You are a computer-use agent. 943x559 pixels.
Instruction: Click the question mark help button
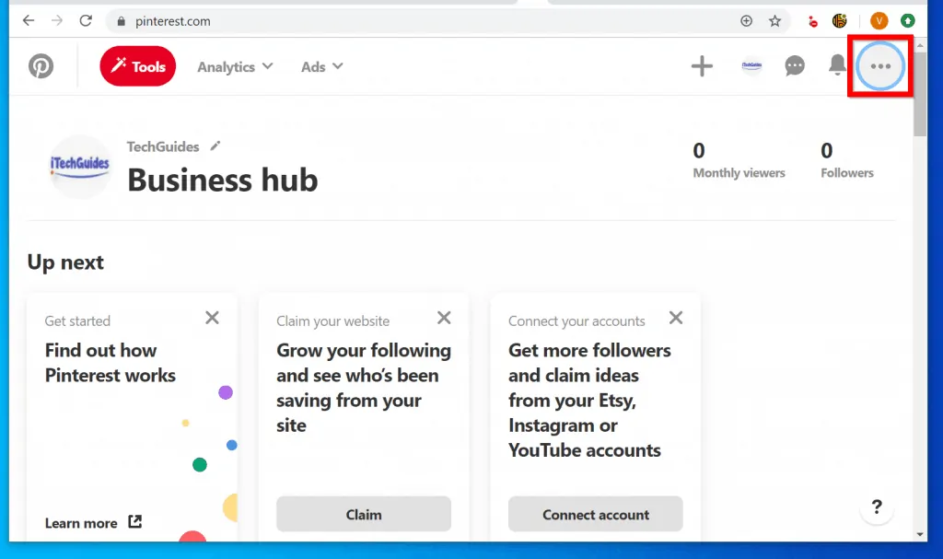coord(877,507)
